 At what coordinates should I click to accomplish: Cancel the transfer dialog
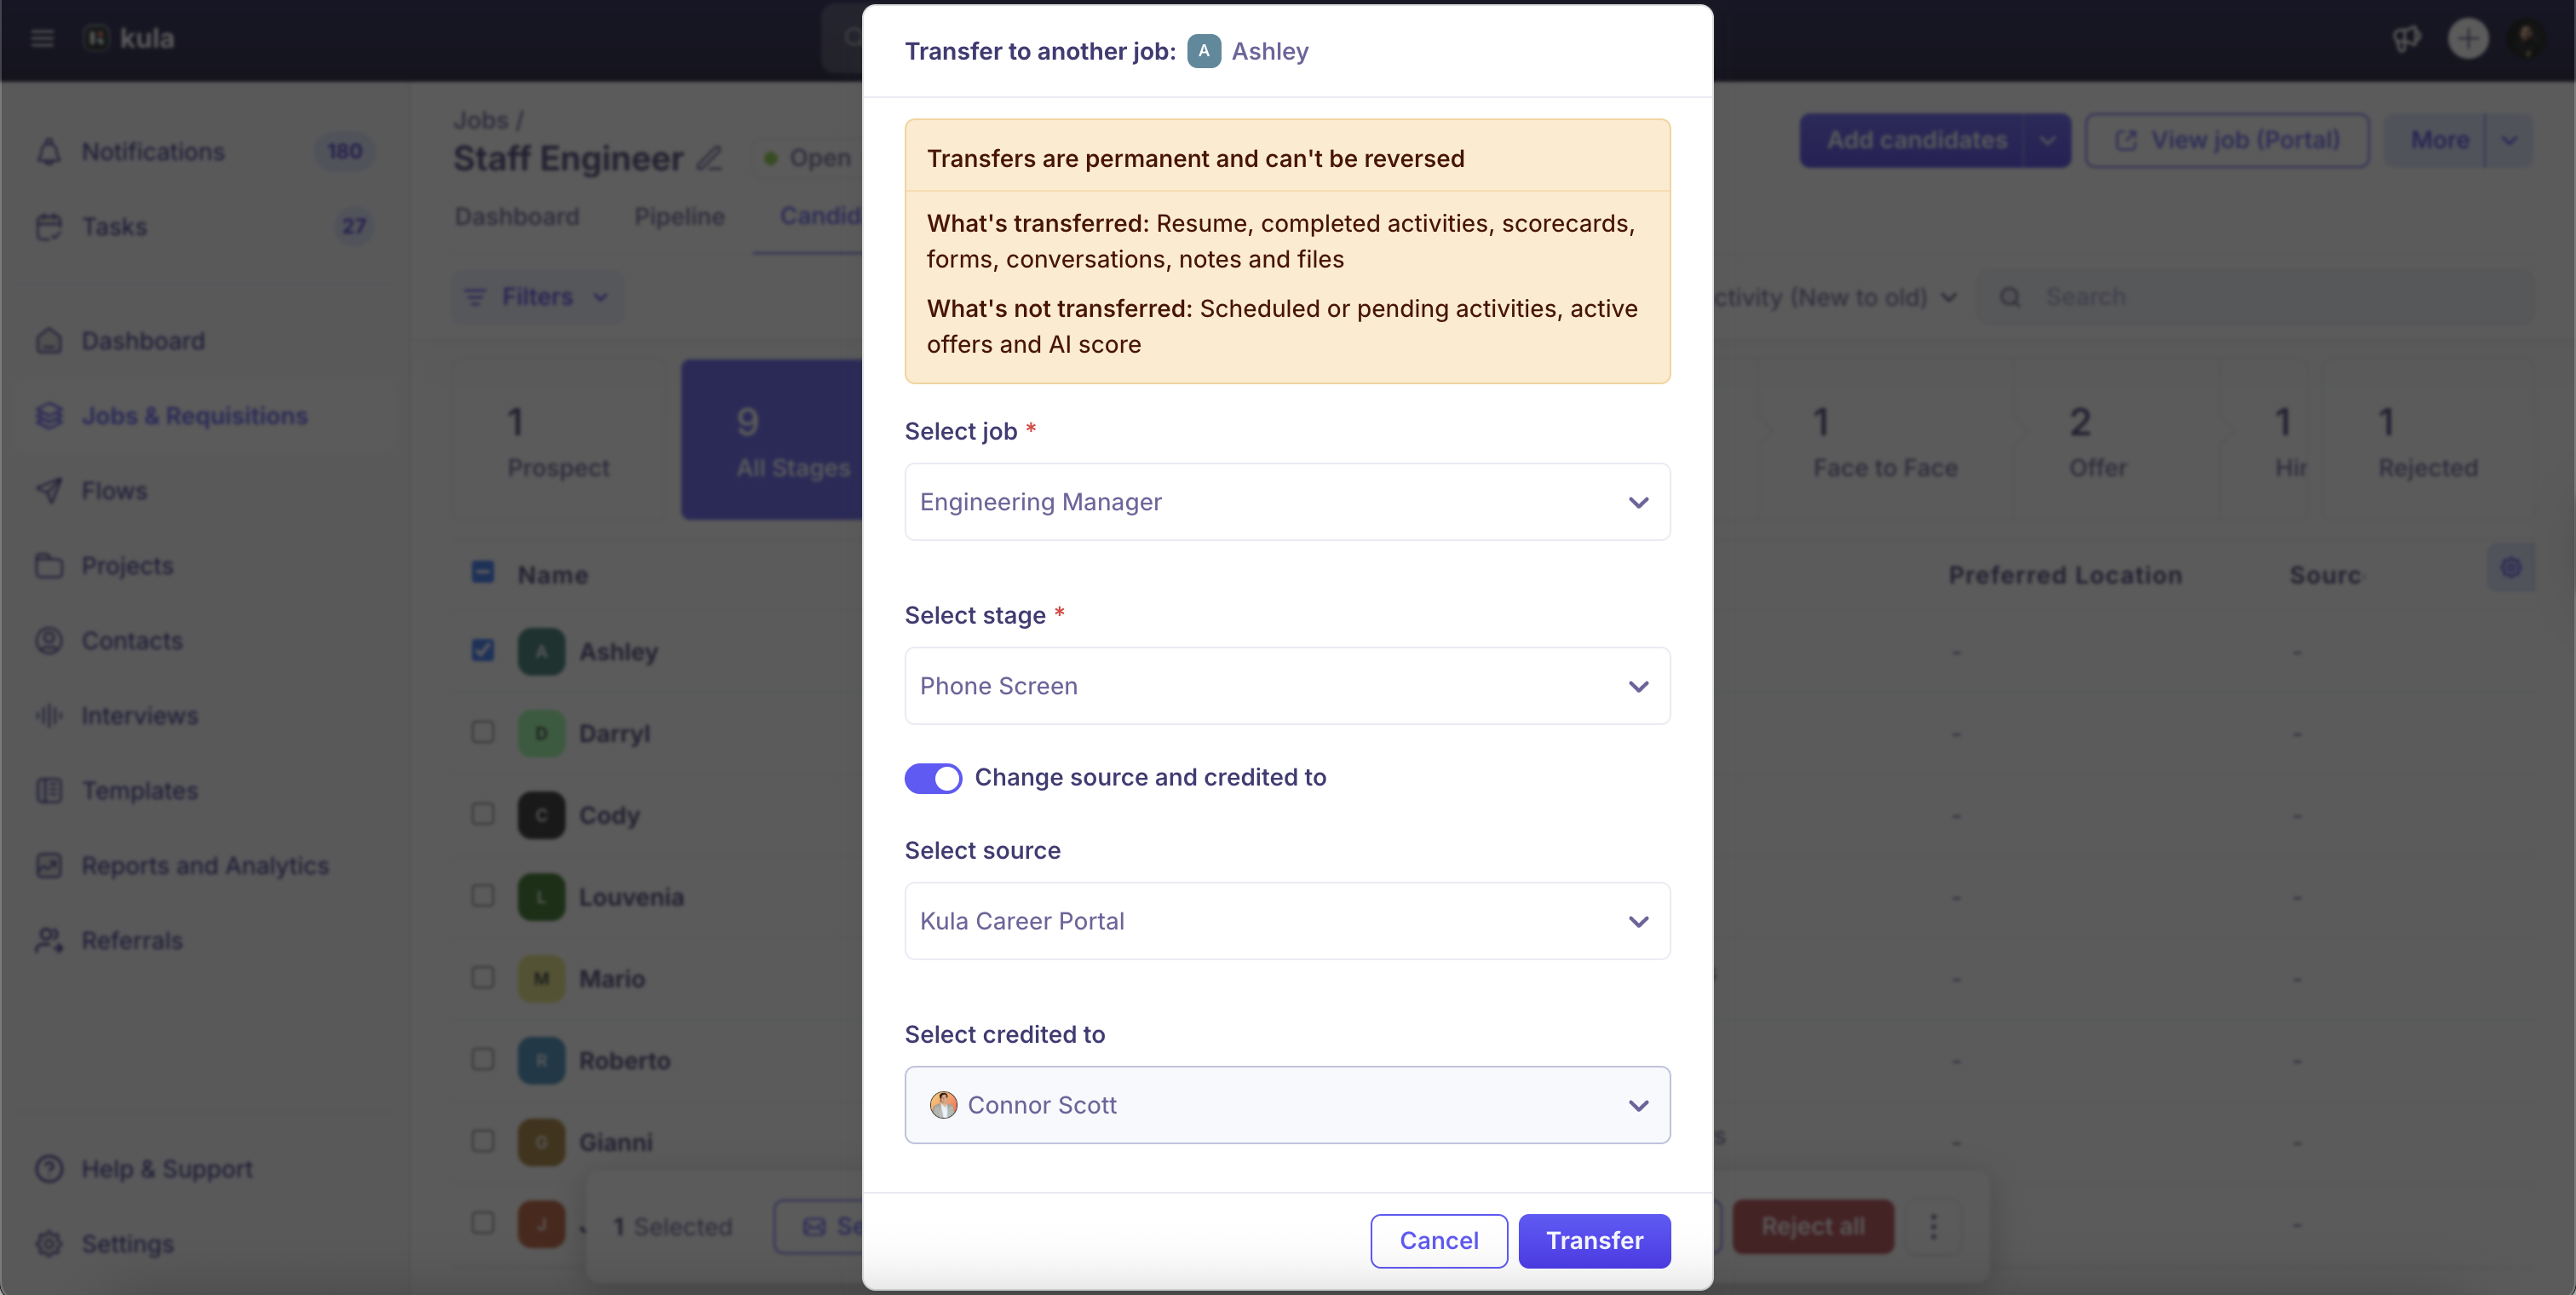tap(1438, 1240)
